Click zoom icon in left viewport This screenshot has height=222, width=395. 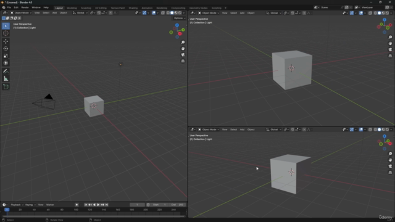(x=183, y=43)
